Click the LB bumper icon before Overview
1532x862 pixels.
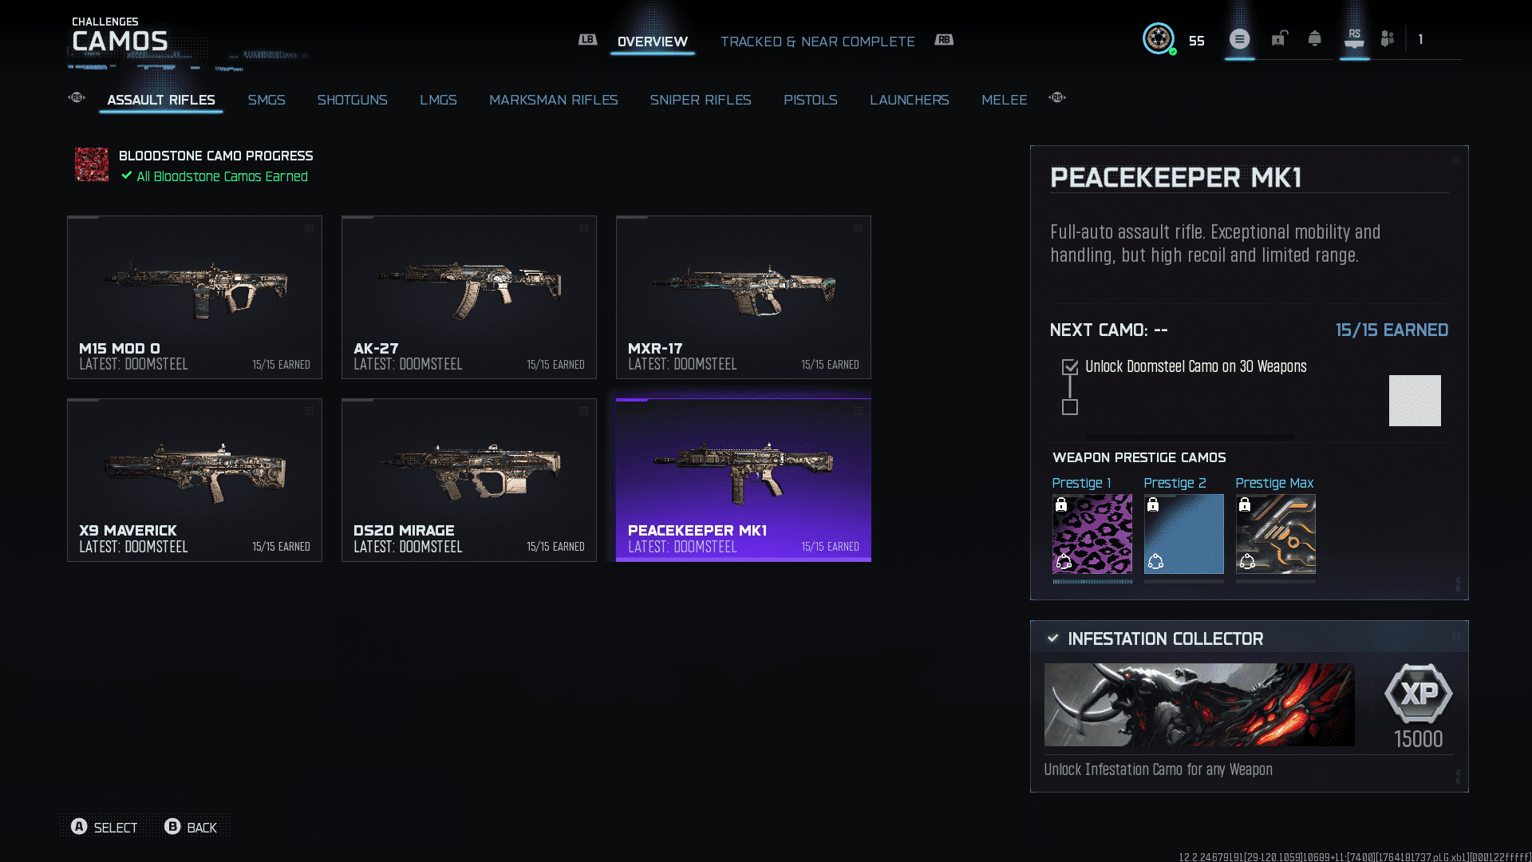pyautogui.click(x=587, y=39)
